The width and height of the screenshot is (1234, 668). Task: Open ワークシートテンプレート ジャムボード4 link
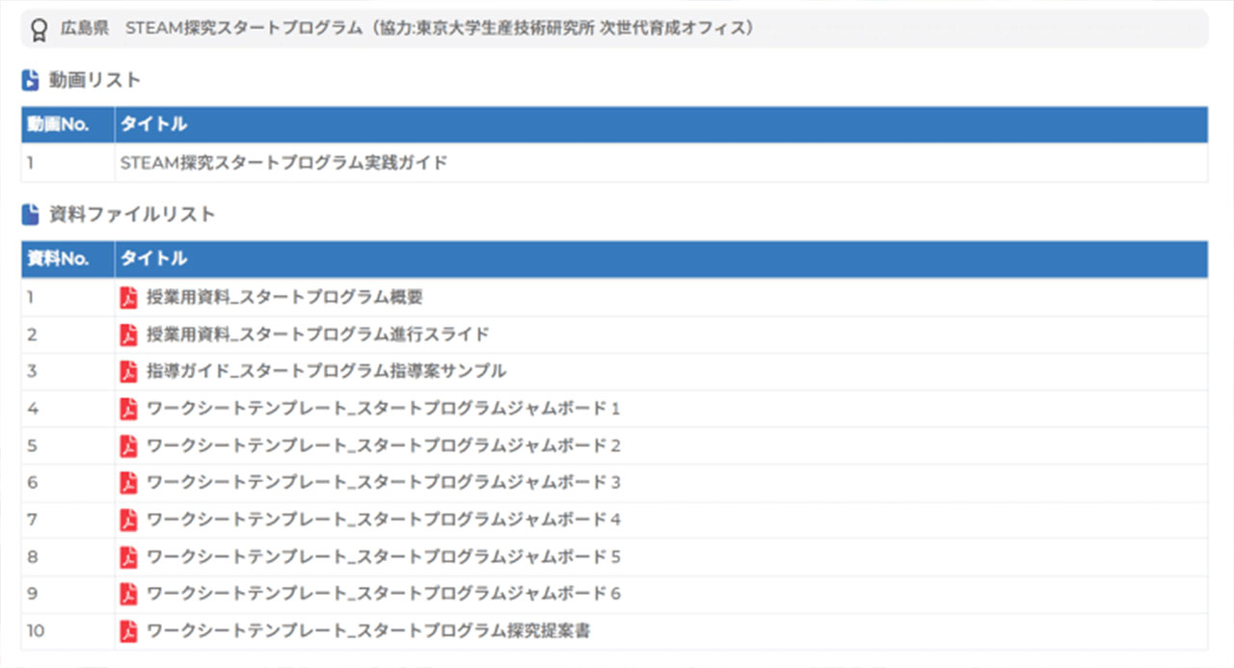383,521
